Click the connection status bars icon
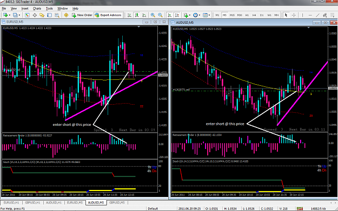This screenshot has width=338, height=211. coord(300,209)
